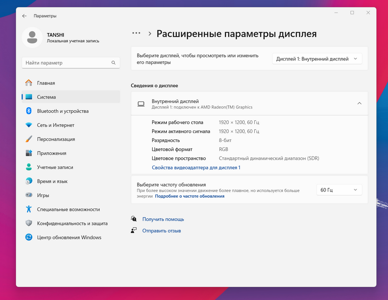The image size is (388, 300).
Task: Open Специальные возможности settings
Action: click(x=71, y=209)
